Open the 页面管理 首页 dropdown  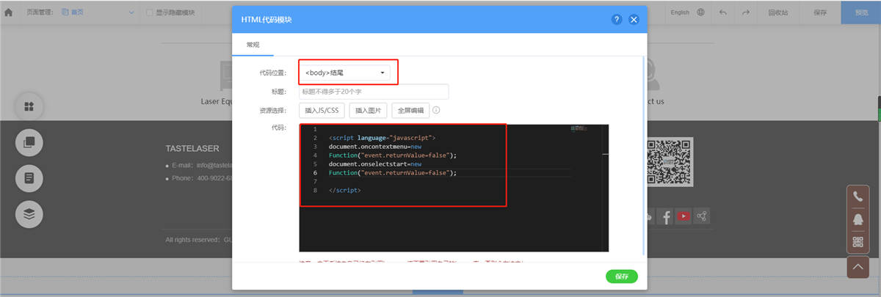click(98, 12)
